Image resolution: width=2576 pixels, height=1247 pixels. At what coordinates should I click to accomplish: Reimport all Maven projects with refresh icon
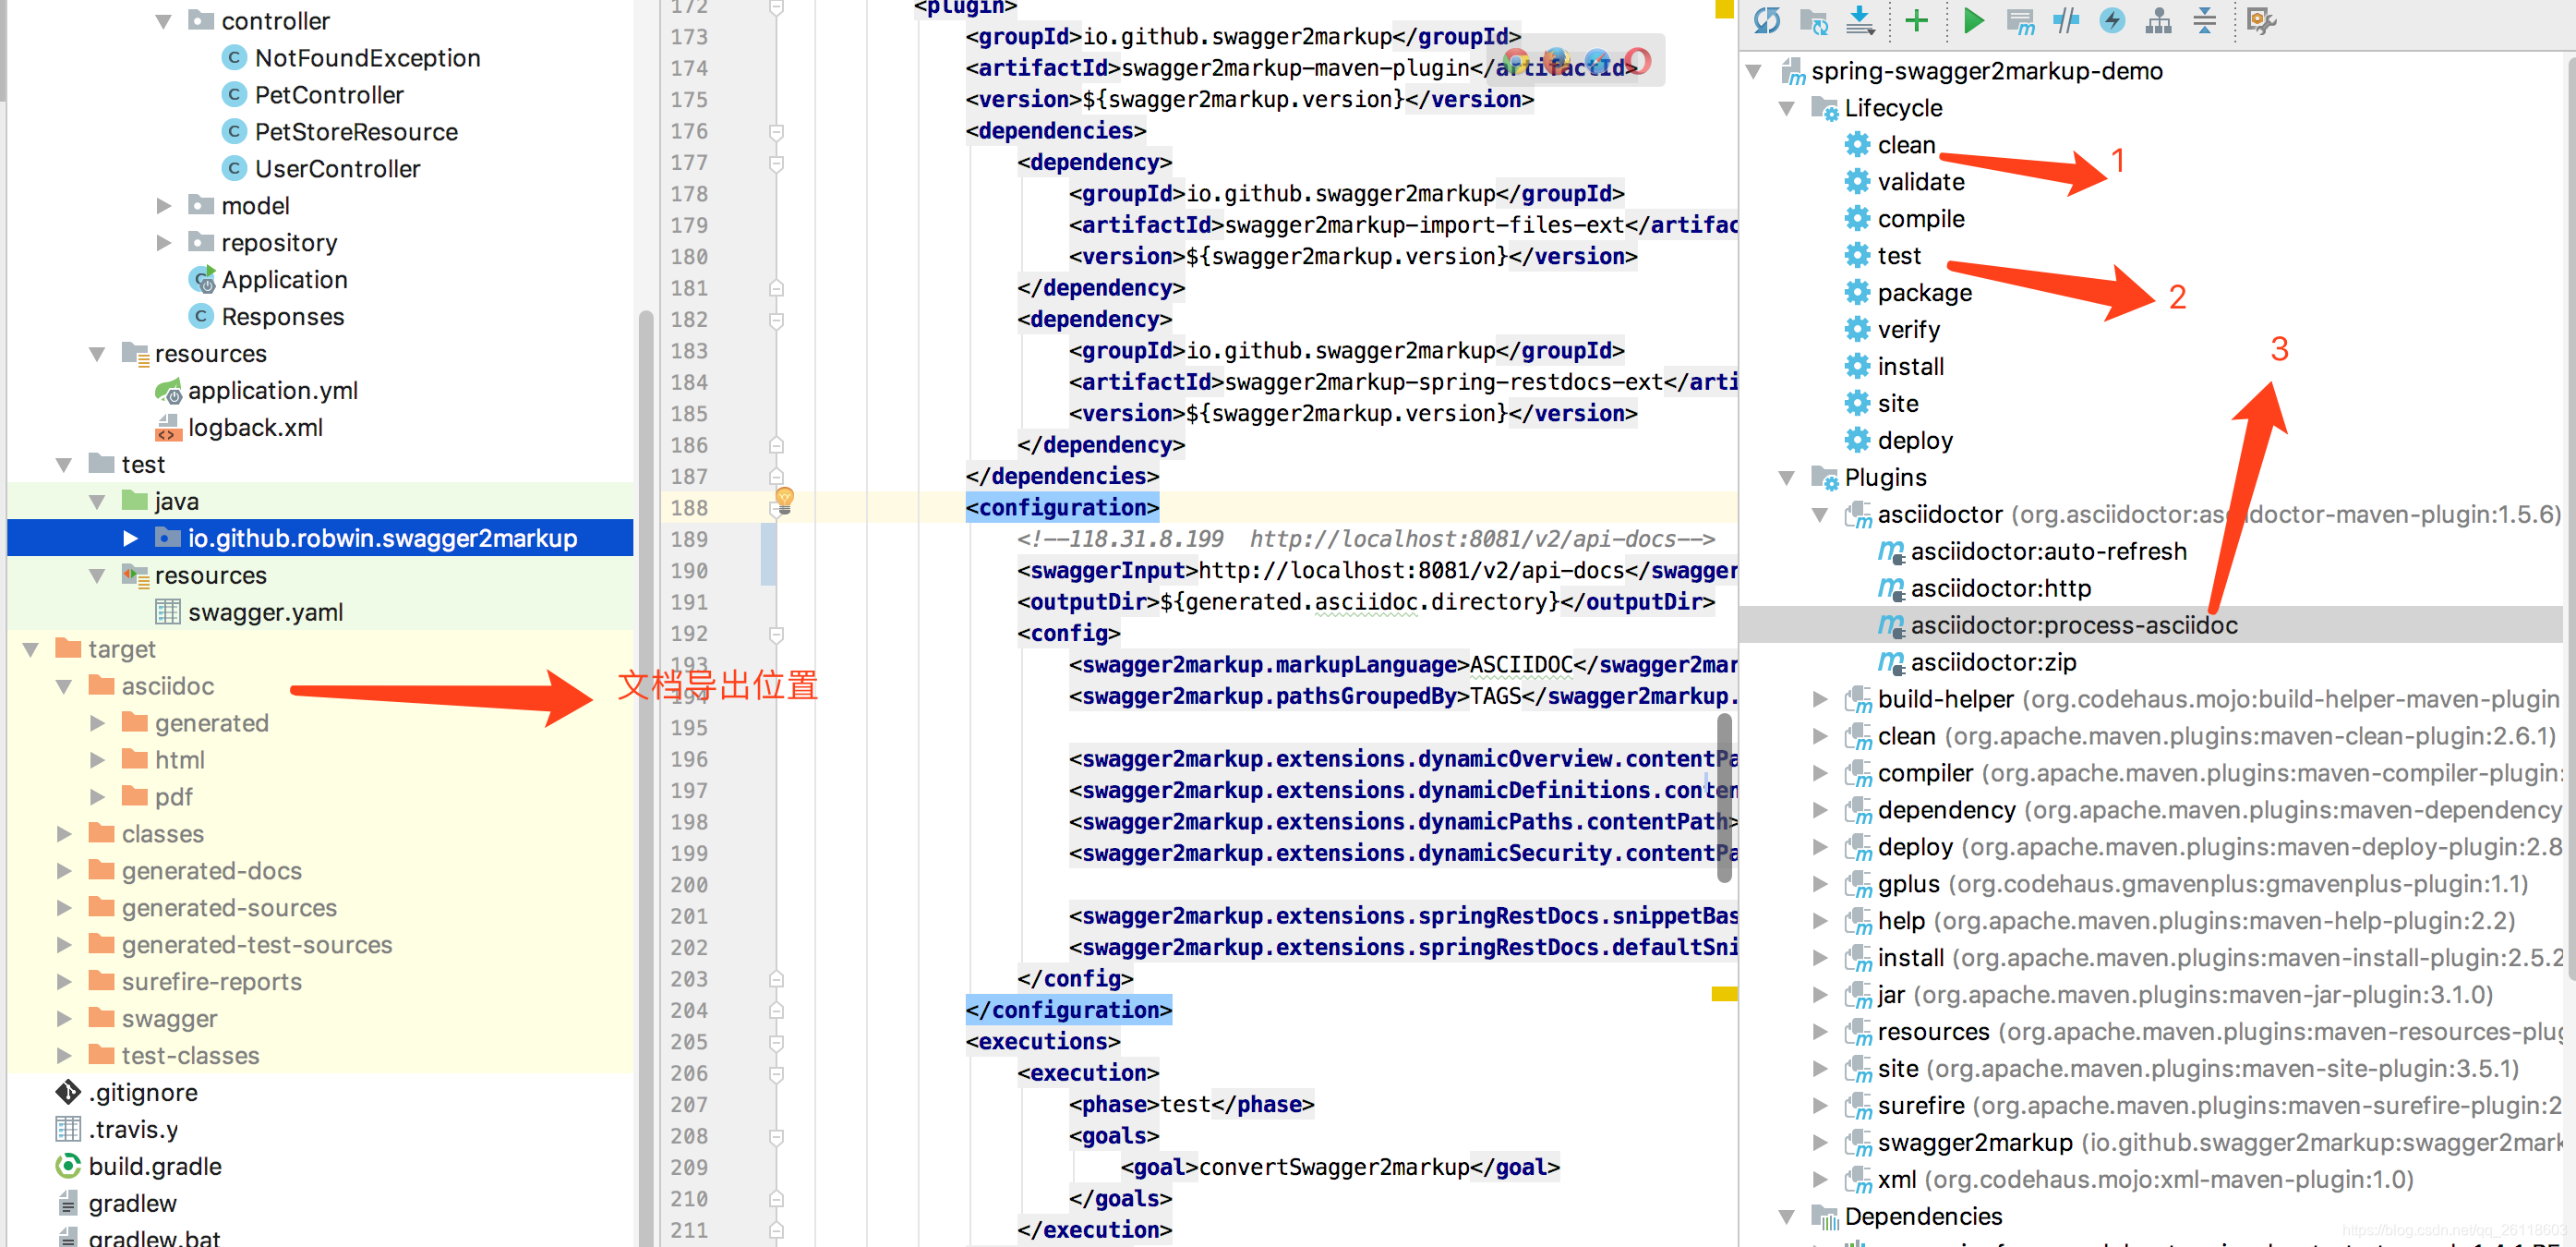1767,20
